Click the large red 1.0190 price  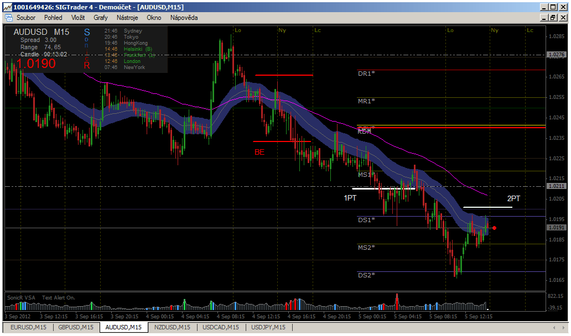[x=36, y=64]
